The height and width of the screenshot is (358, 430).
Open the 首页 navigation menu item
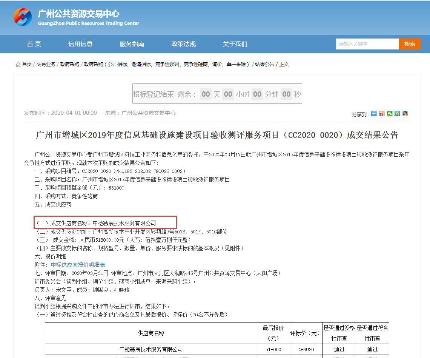[x=34, y=44]
